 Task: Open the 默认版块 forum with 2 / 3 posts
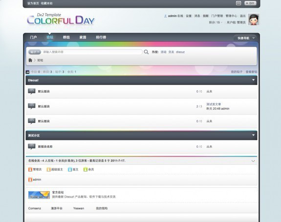43,106
